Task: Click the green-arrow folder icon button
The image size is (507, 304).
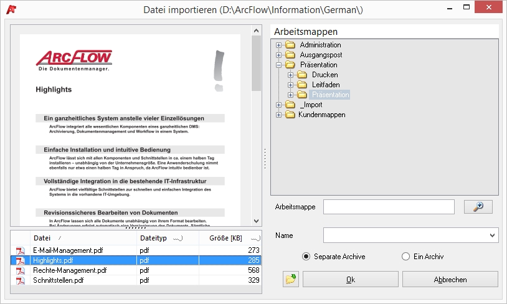Action: click(291, 279)
